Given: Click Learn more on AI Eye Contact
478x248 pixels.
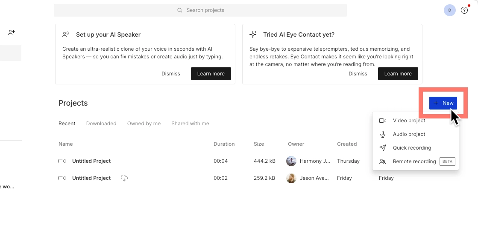Looking at the screenshot, I should tap(398, 74).
